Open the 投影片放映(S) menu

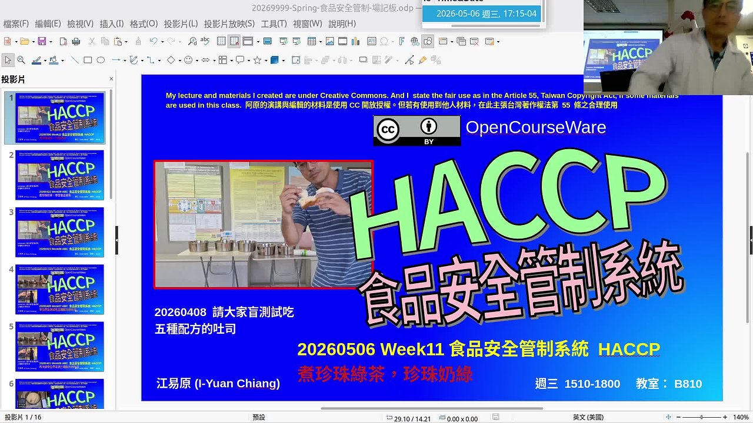point(229,23)
